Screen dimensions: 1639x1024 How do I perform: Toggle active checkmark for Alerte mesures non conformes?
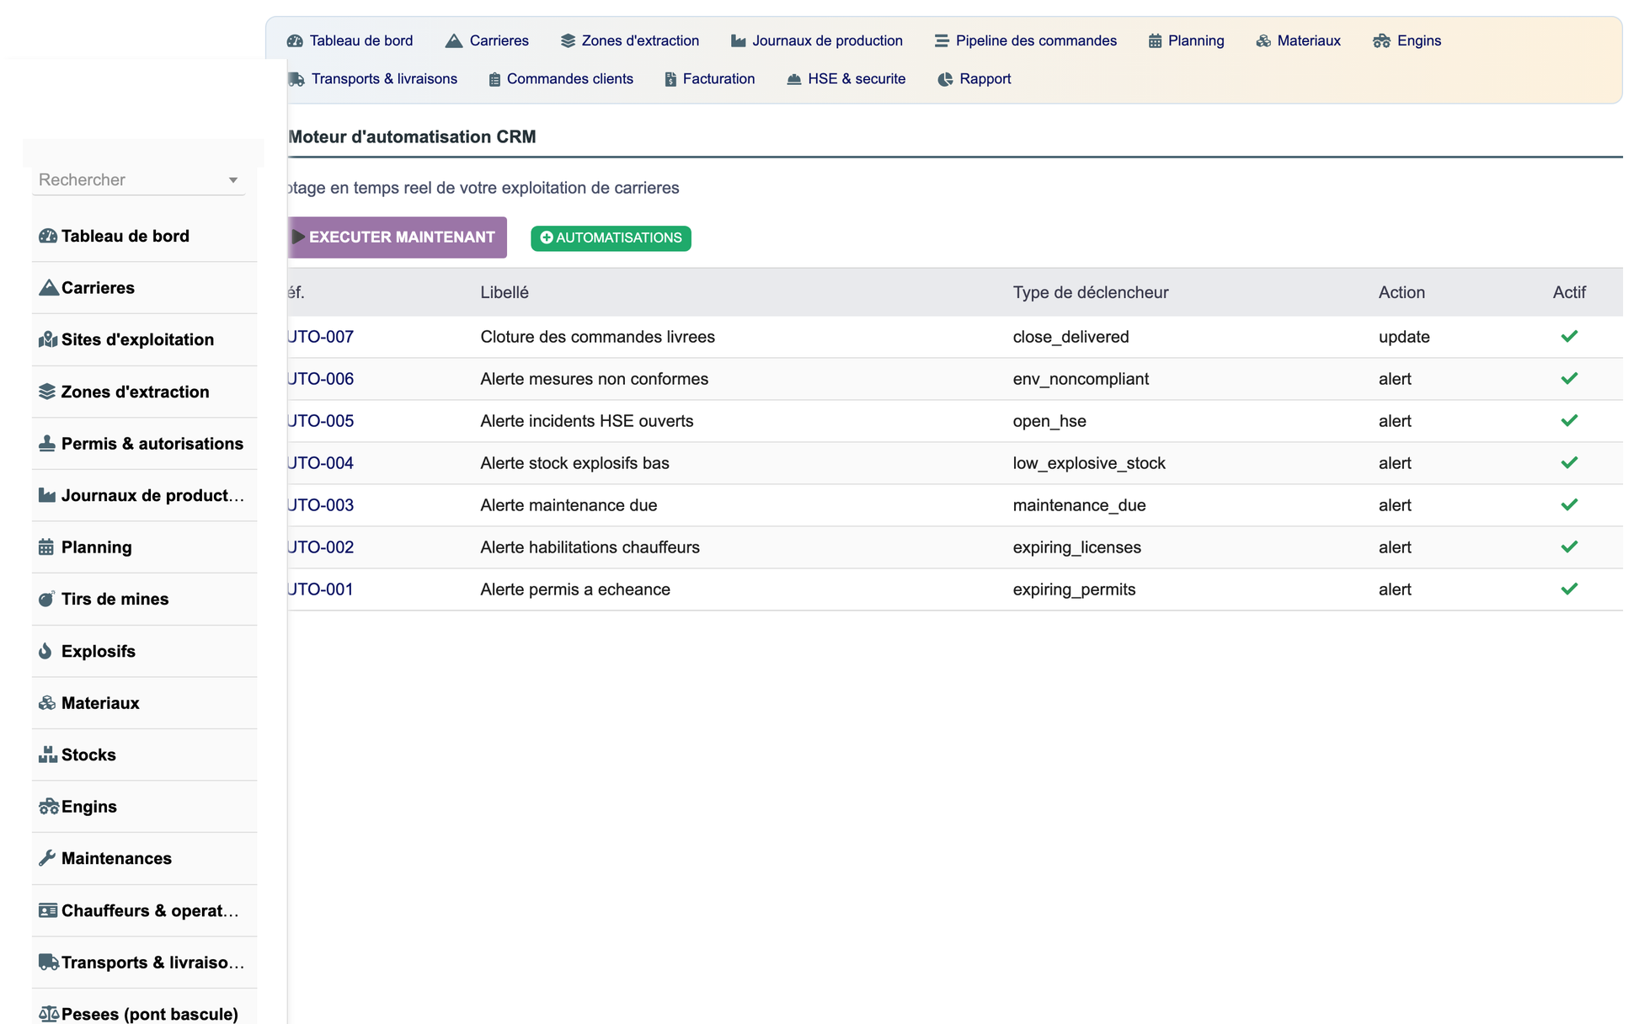click(1569, 379)
